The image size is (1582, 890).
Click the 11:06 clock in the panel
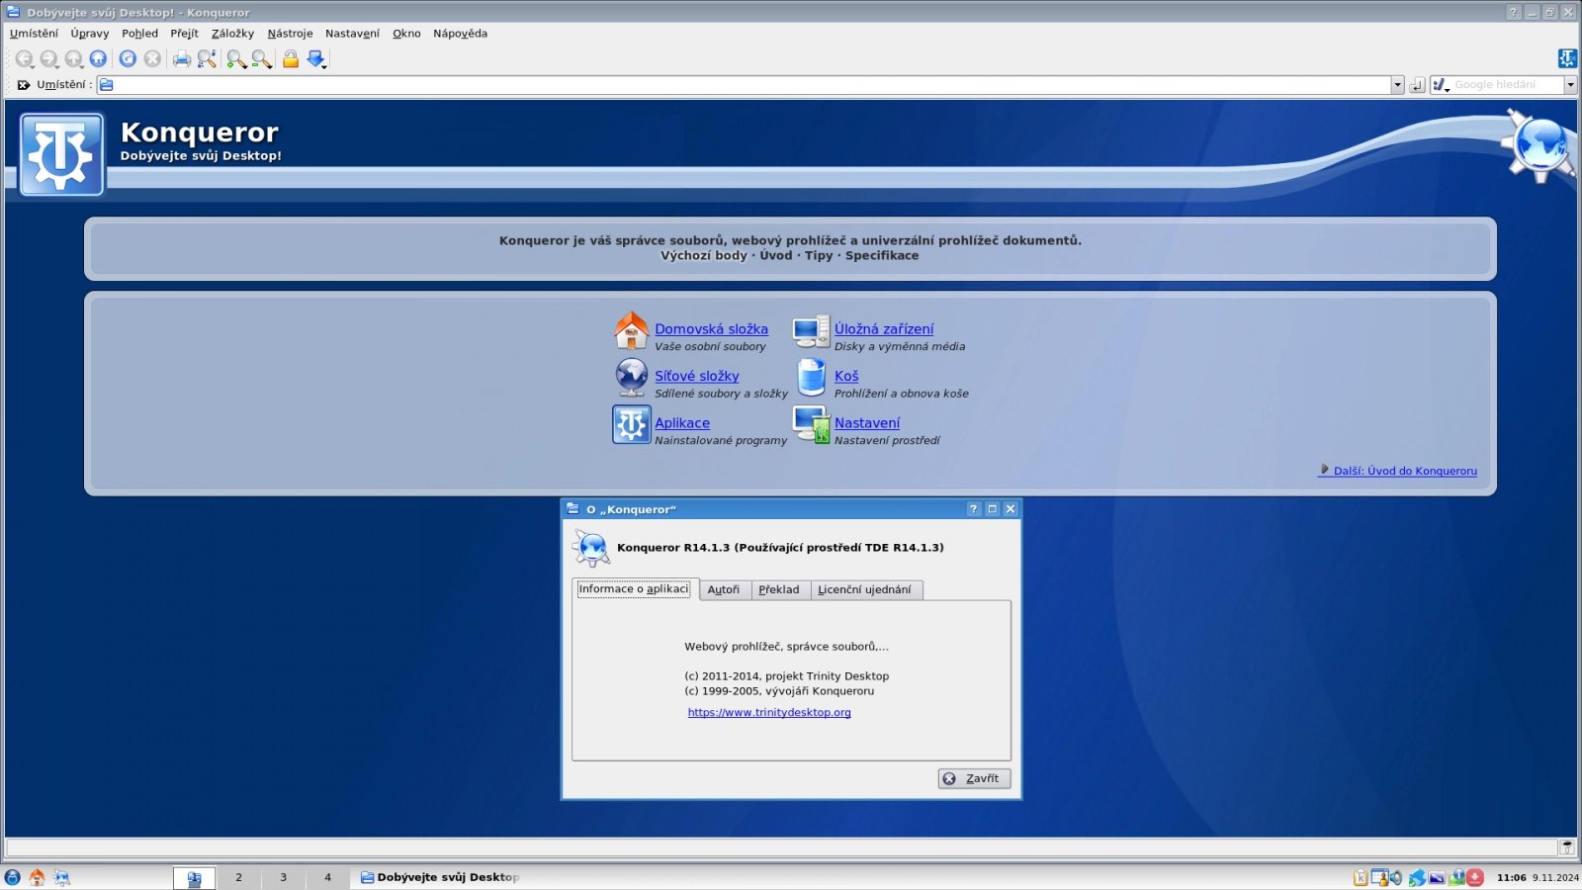pos(1511,878)
